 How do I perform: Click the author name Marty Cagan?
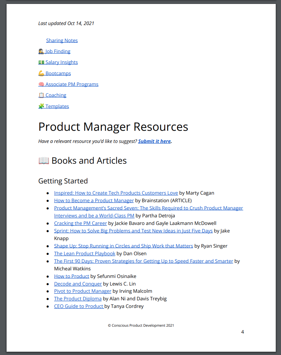click(x=200, y=193)
